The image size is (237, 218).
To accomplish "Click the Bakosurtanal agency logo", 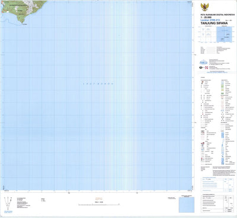I will click(x=203, y=63).
